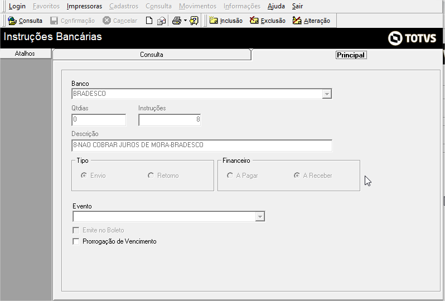Select the A Pagar radio button
The height and width of the screenshot is (301, 445).
pos(230,176)
